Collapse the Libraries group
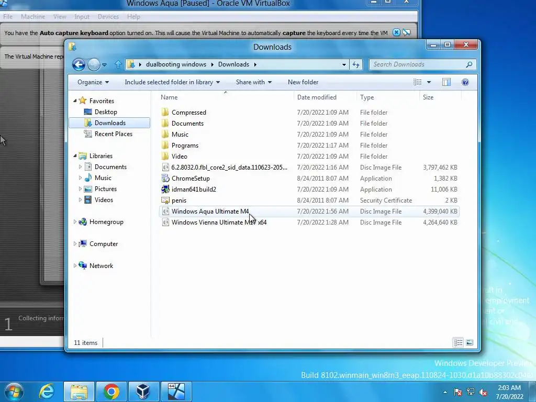Image resolution: width=536 pixels, height=402 pixels. [75, 155]
